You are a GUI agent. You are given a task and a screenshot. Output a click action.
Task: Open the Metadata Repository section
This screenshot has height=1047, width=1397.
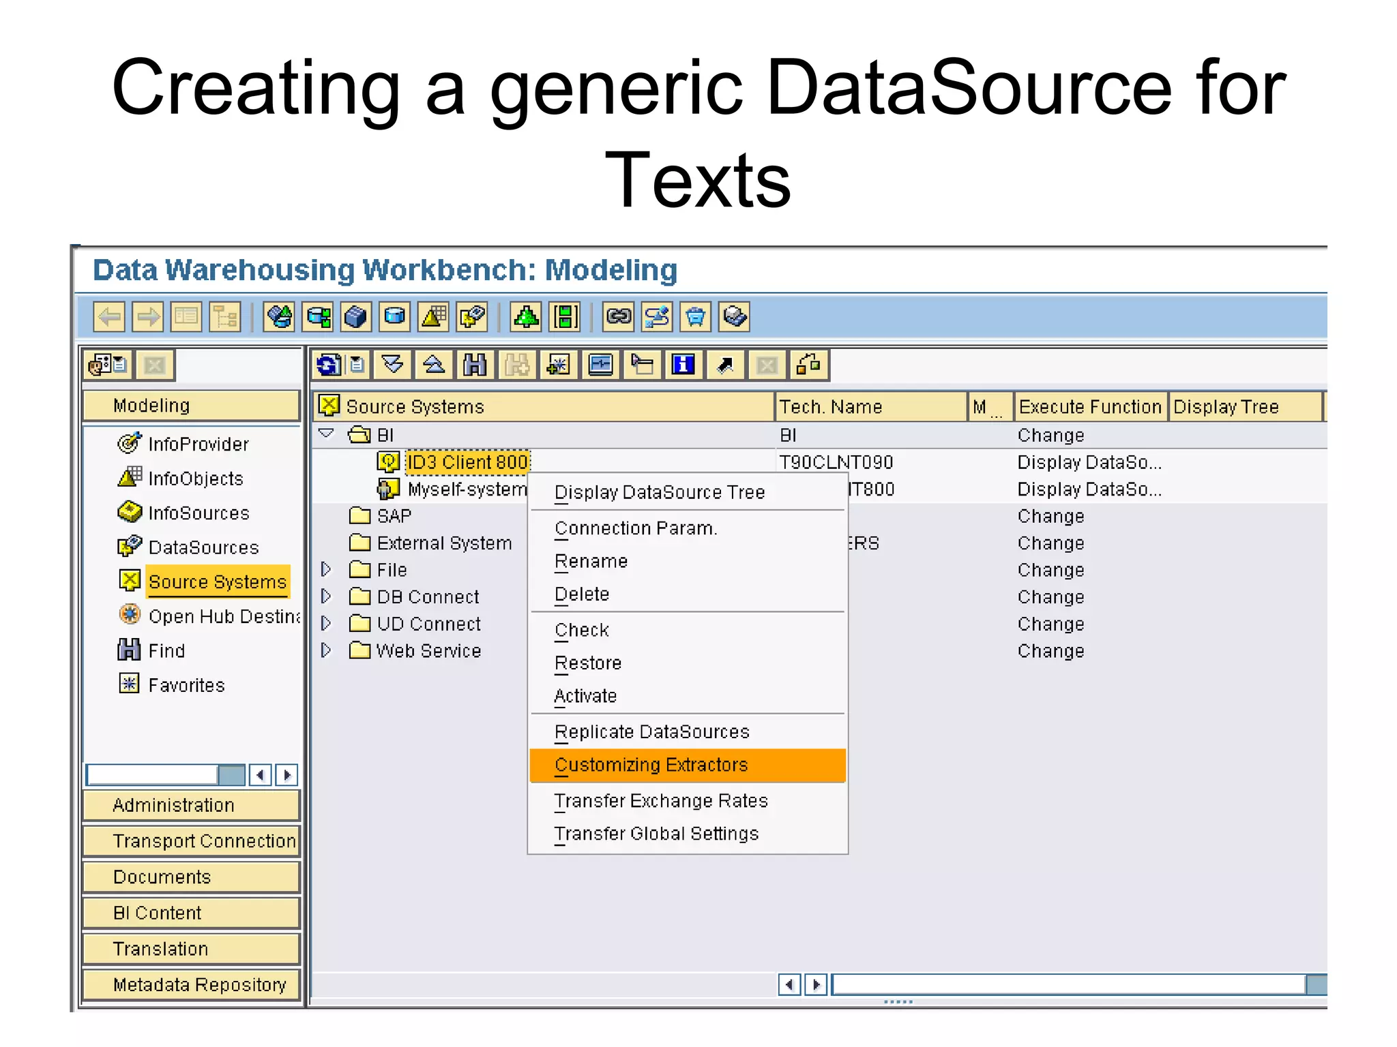click(x=191, y=984)
